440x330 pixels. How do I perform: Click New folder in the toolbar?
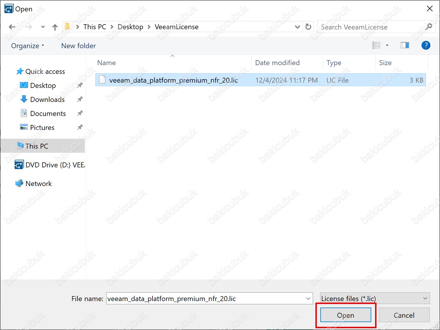click(x=78, y=46)
